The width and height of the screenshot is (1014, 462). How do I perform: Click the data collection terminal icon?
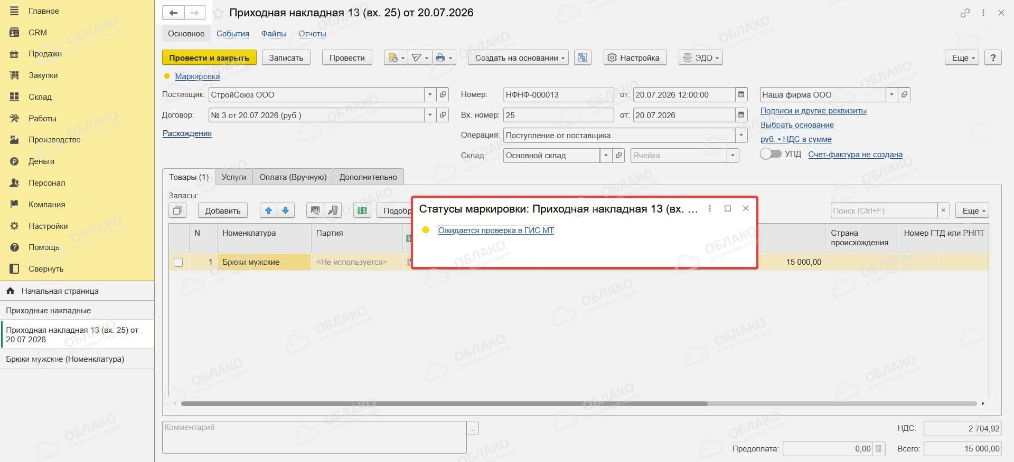point(333,210)
